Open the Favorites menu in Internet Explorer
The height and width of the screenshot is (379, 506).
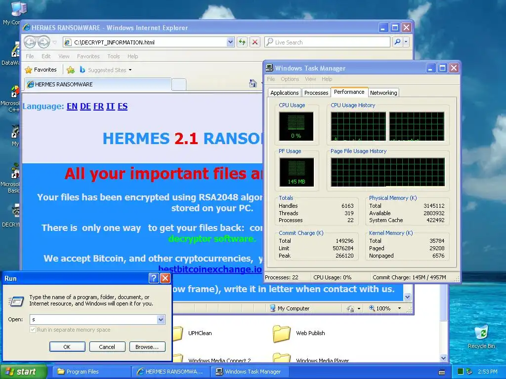click(x=88, y=56)
